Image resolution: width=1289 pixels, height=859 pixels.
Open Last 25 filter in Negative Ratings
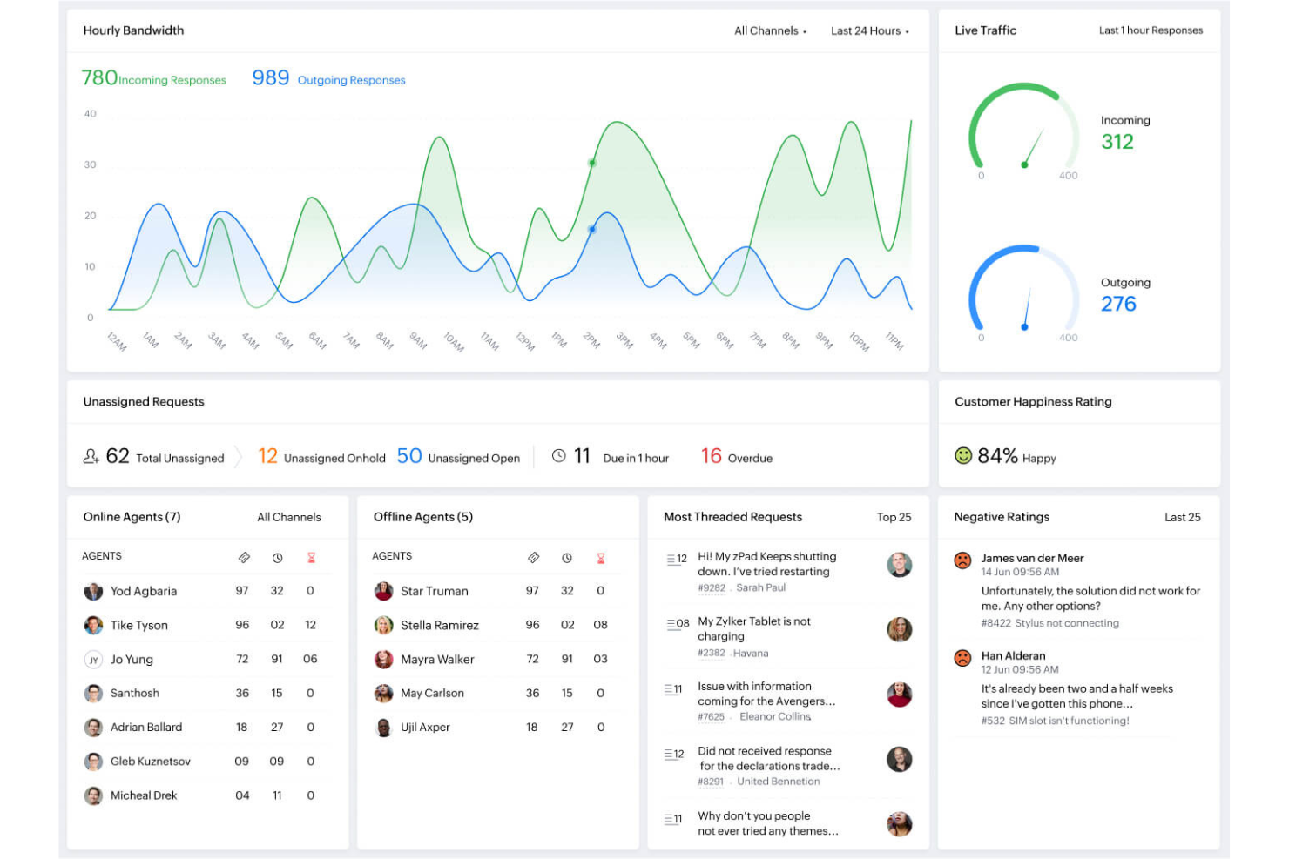(1183, 517)
